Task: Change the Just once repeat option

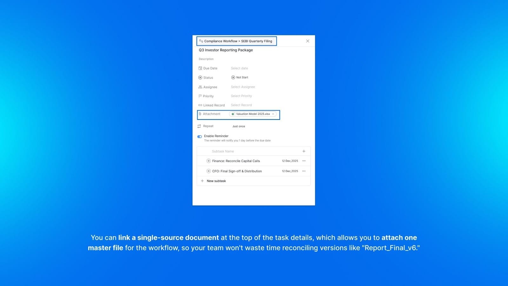Action: coord(239,126)
